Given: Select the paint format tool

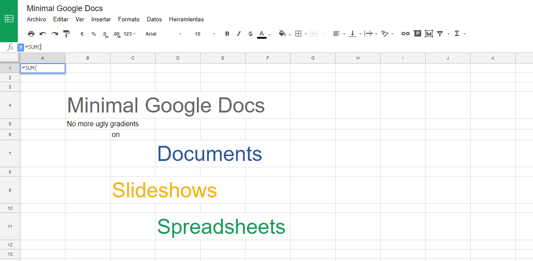Looking at the screenshot, I should click(x=66, y=33).
